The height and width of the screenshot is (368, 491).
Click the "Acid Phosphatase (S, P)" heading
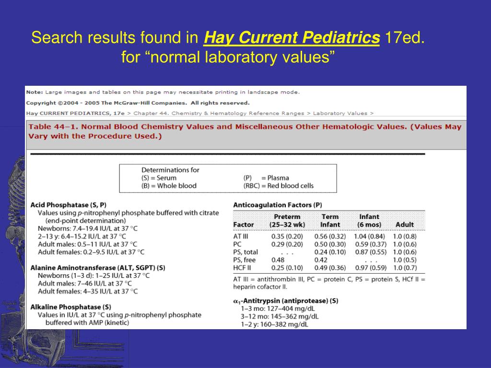[x=68, y=205]
